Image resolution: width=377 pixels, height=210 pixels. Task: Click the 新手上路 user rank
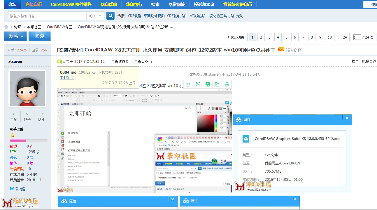click(17, 129)
